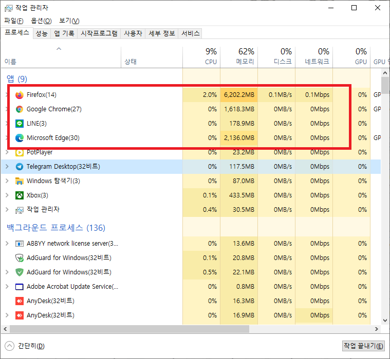Viewport: 390px width, 359px height.
Task: Expand the Adobe Acrobat Update Service group
Action: point(7,287)
